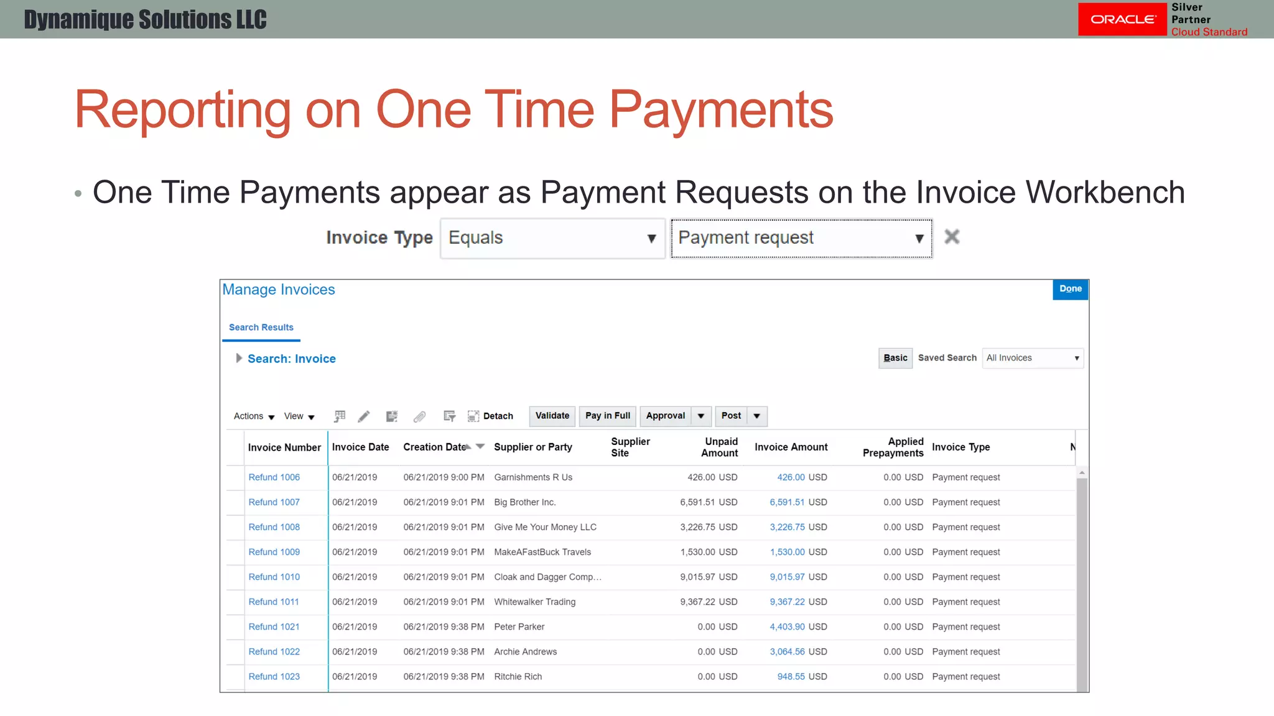Viewport: 1274px width, 716px height.
Task: Open the Approval dropdown arrow
Action: (x=701, y=416)
